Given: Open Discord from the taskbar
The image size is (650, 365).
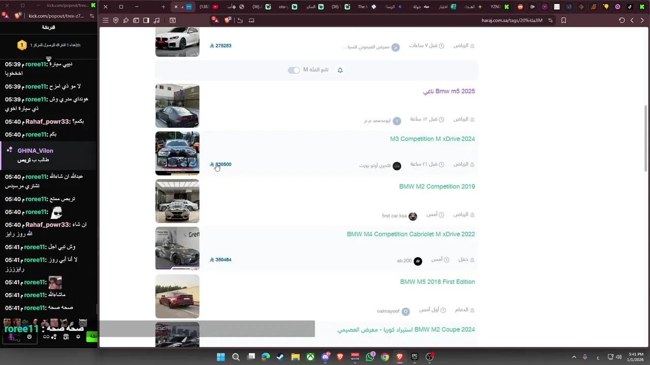Looking at the screenshot, I should (326, 357).
